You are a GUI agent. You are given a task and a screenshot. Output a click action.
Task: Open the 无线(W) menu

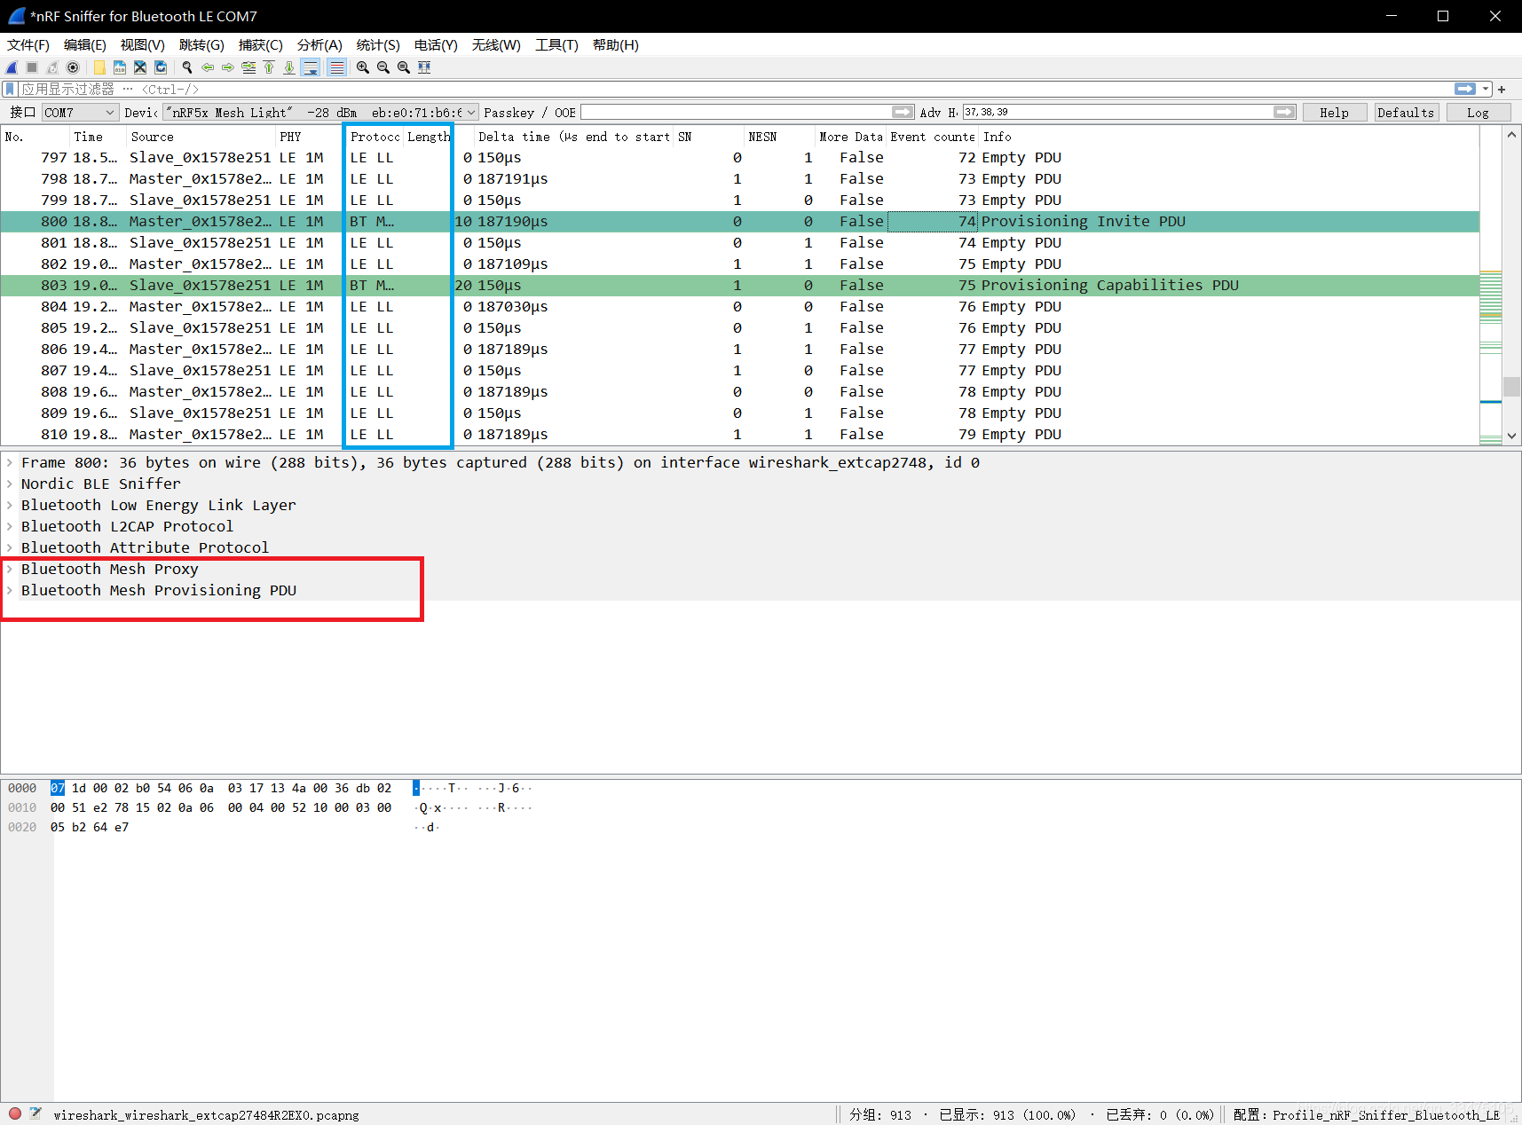496,45
